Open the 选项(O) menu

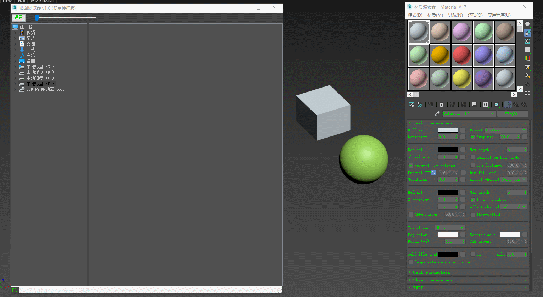tap(475, 15)
